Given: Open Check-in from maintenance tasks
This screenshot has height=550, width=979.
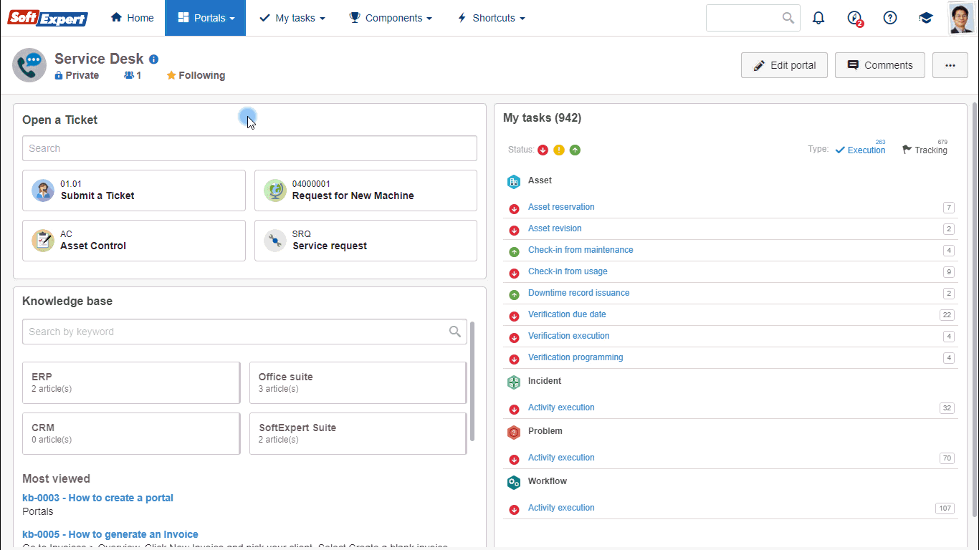Looking at the screenshot, I should pos(581,250).
